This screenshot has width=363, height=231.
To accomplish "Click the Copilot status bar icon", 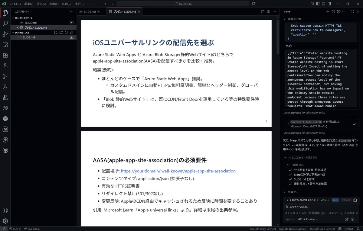I will coord(340,229).
